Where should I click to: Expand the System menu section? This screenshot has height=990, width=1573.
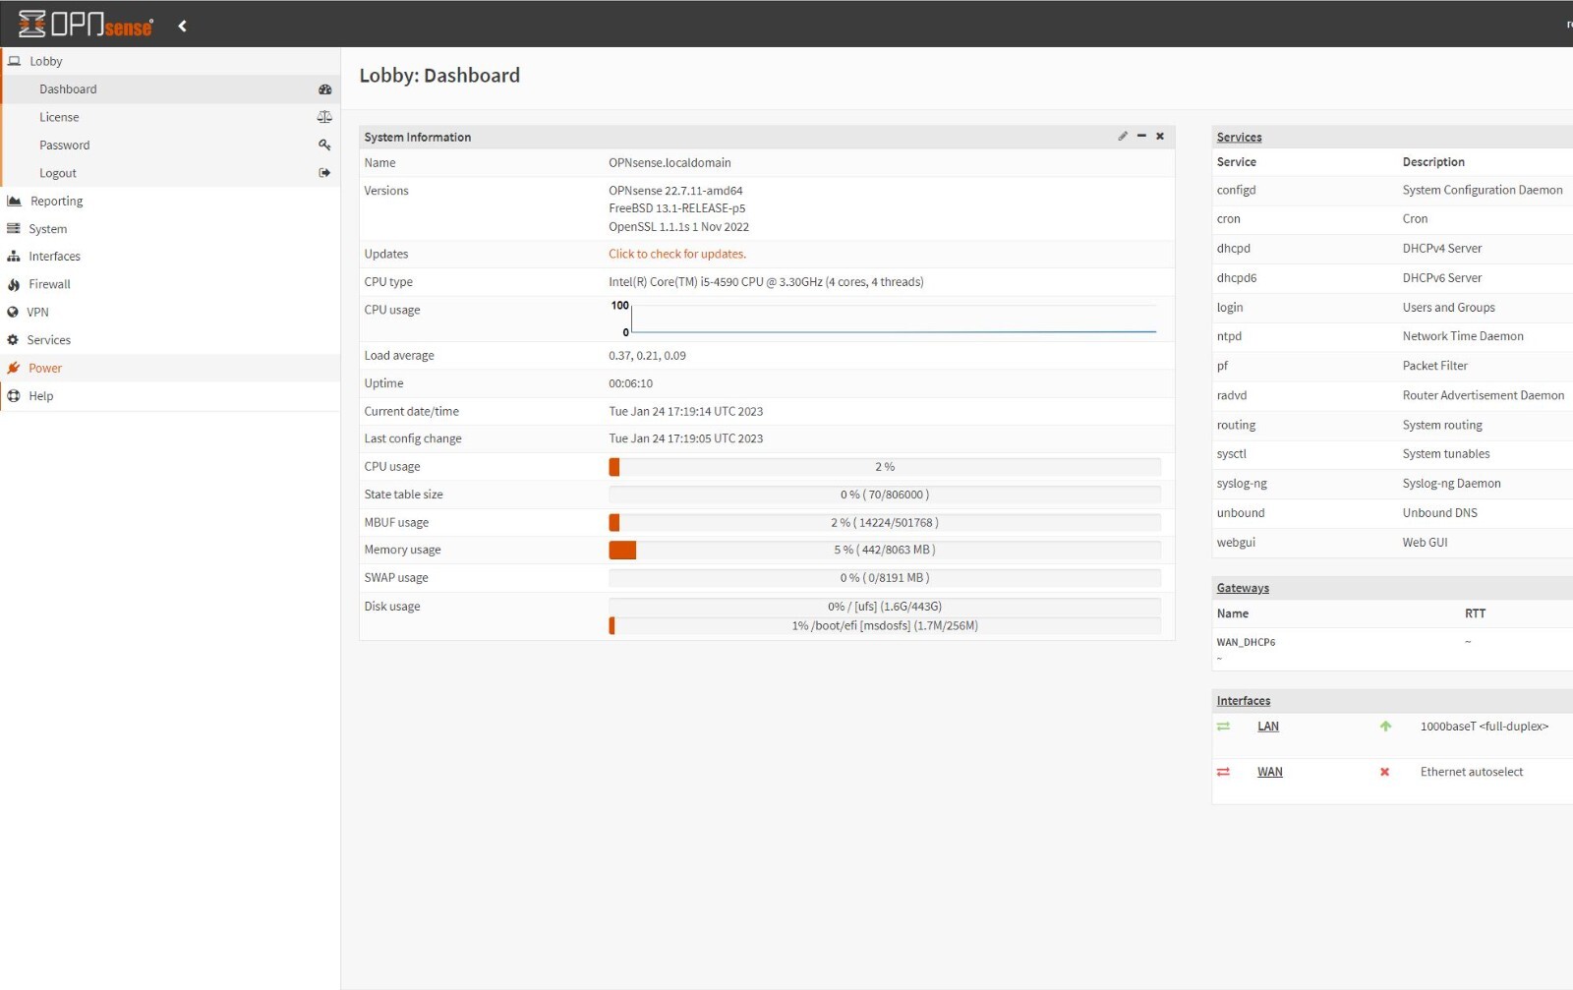pos(47,229)
